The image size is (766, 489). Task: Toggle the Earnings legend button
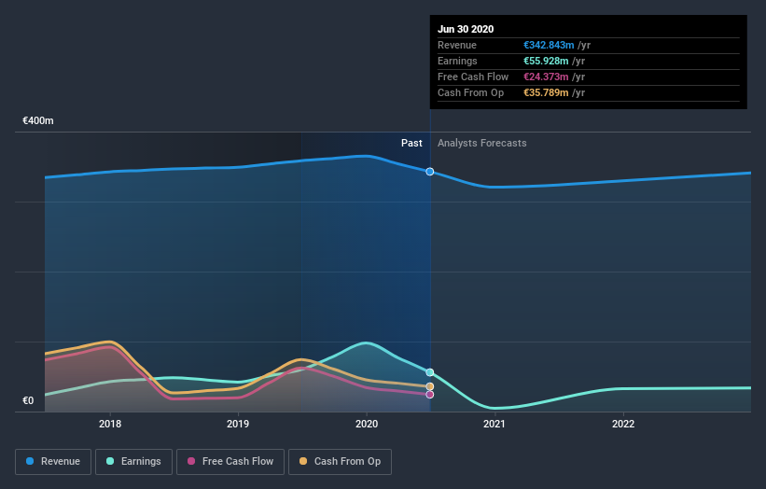(133, 462)
